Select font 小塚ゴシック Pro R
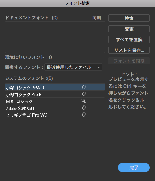Viewport: 155px width, 181px height. pyautogui.click(x=55, y=94)
